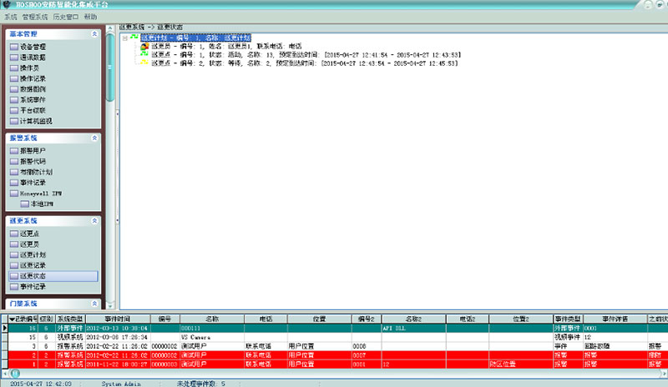Collapse the 巡更系统 panel chevron
668x387 pixels.
(94, 220)
